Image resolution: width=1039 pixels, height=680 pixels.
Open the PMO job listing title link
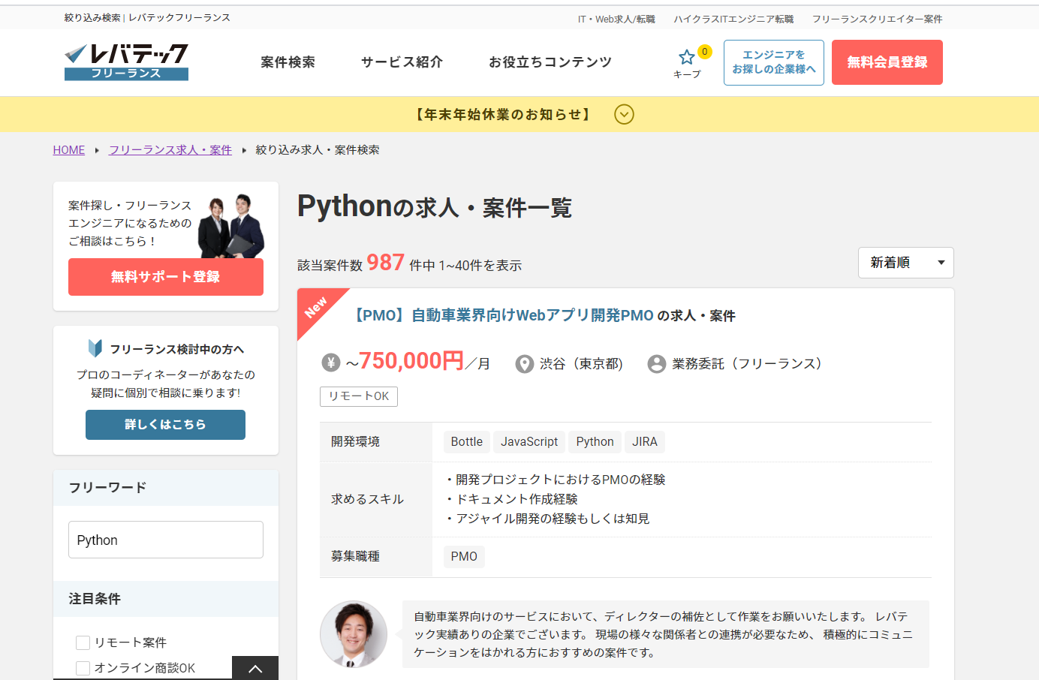click(x=502, y=315)
